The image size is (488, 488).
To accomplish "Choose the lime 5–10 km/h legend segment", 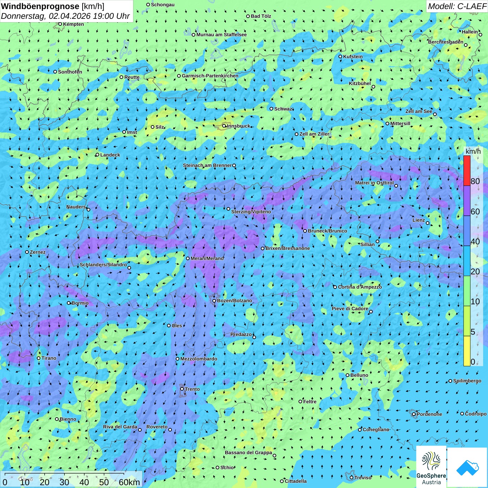I will [x=467, y=321].
